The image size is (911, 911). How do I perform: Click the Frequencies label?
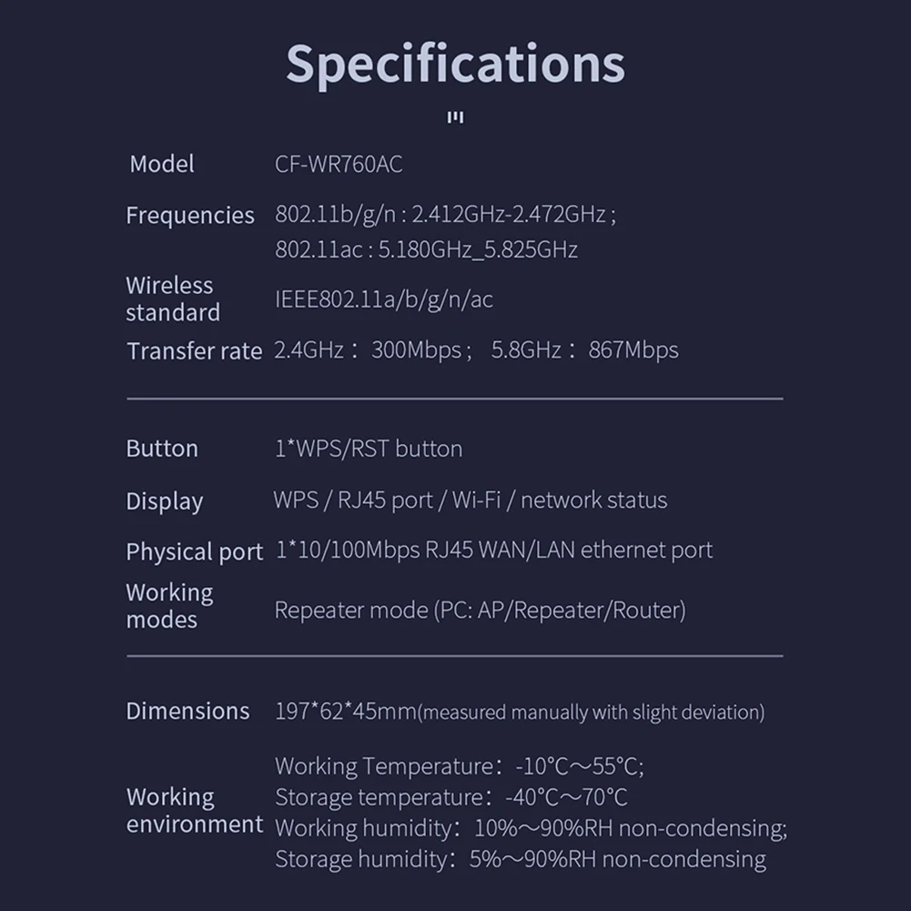(190, 216)
